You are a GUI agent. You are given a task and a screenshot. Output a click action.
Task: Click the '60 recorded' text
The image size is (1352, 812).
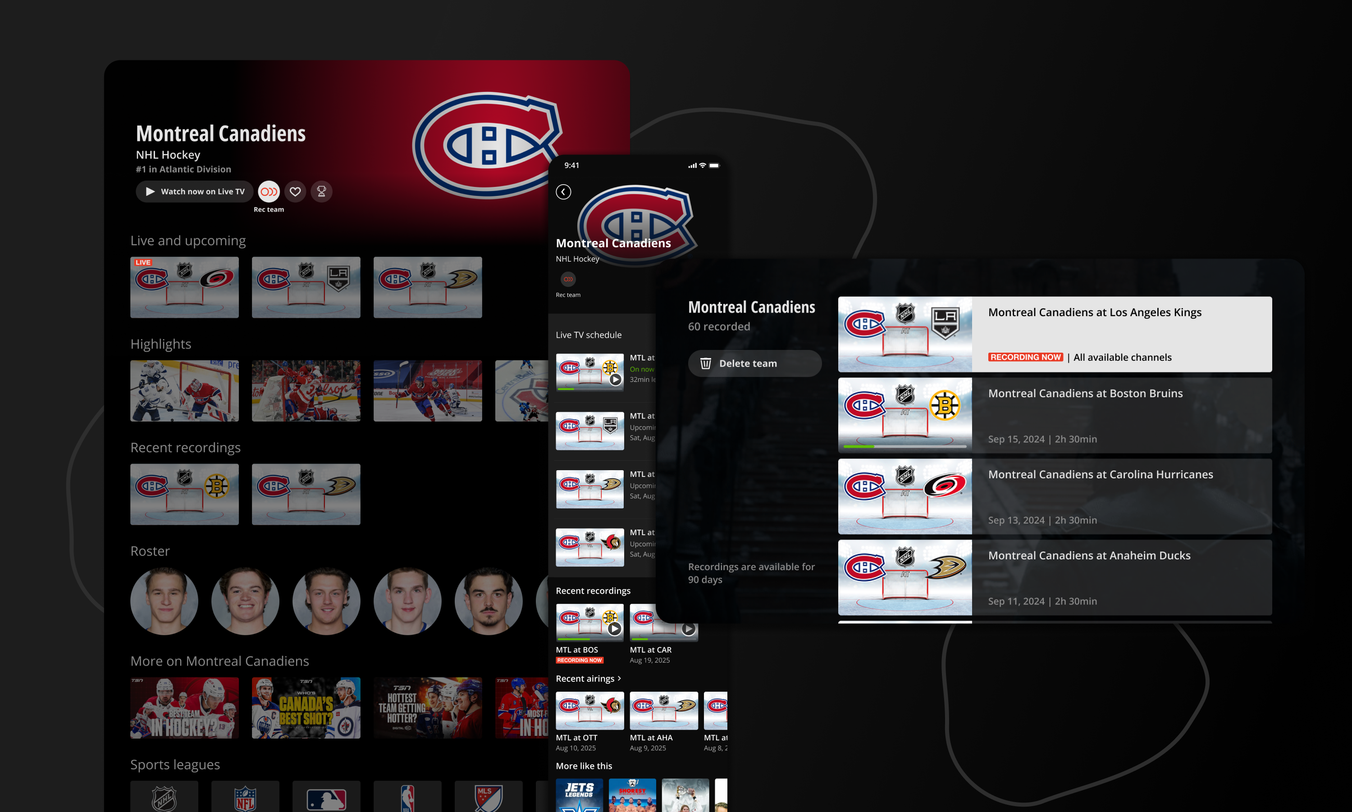[x=719, y=327]
